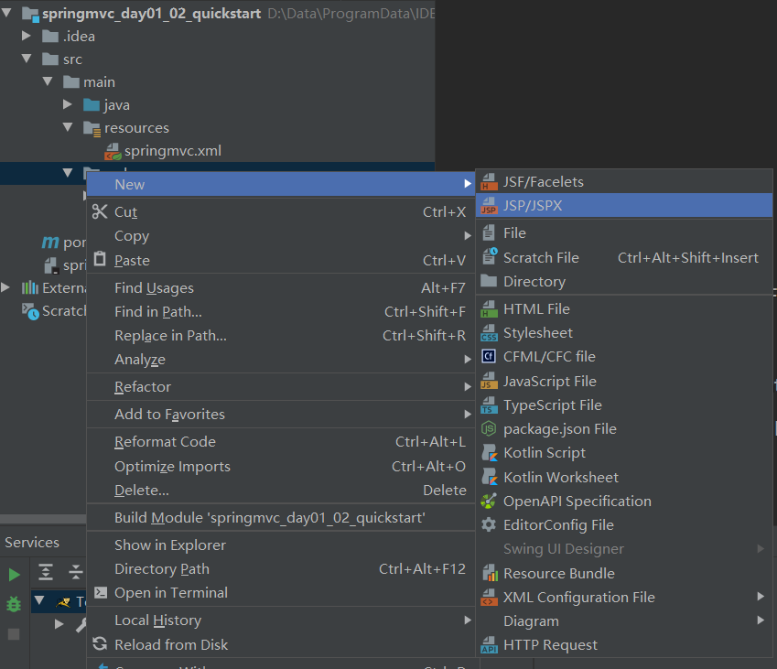Viewport: 777px width, 669px height.
Task: Select the resources folder row
Action: (x=218, y=128)
